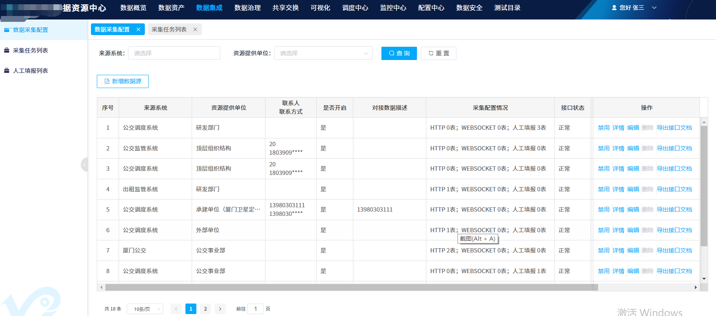Open 详情 for row 6
This screenshot has height=316, width=716.
[618, 230]
